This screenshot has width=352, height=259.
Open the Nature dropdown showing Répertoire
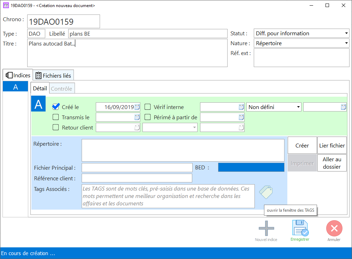point(346,43)
